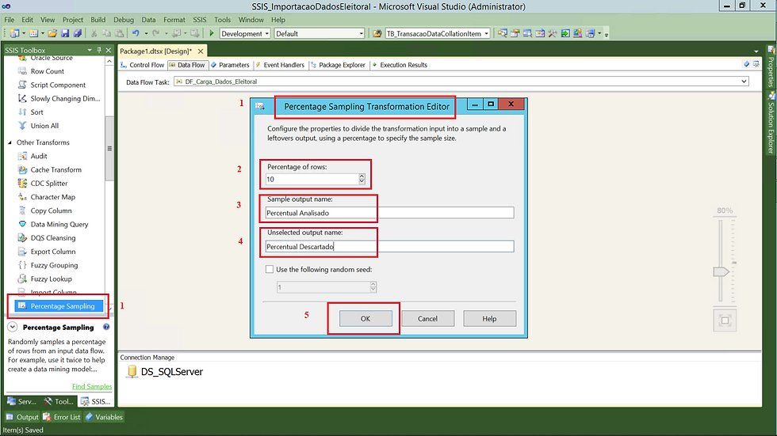Select the Fuzzy Grouping transform

(54, 265)
